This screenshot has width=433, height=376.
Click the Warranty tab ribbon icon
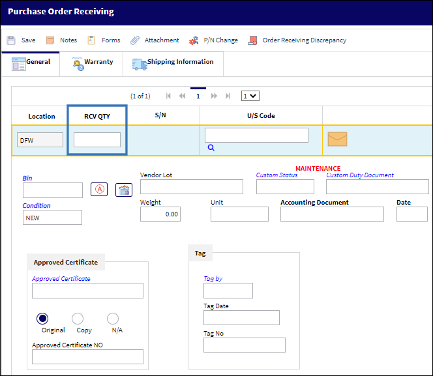tap(78, 64)
